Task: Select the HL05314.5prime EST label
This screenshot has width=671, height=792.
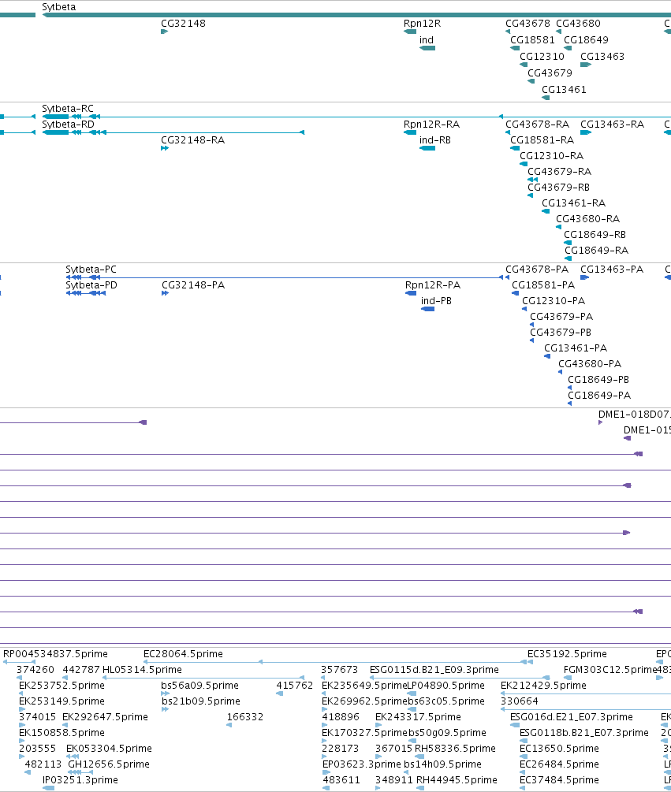Action: (x=142, y=669)
